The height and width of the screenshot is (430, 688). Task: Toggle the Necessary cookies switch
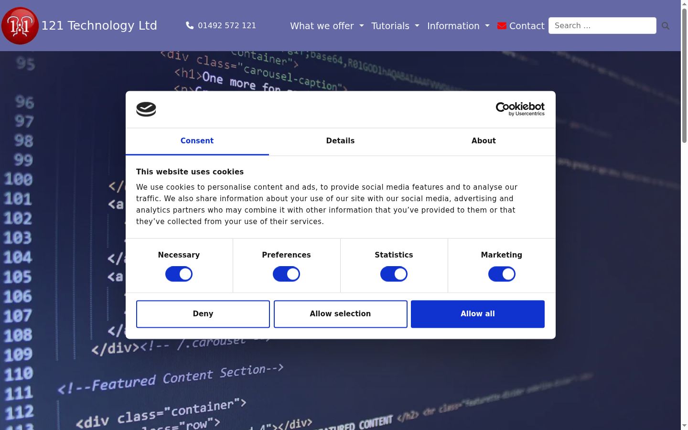tap(179, 274)
